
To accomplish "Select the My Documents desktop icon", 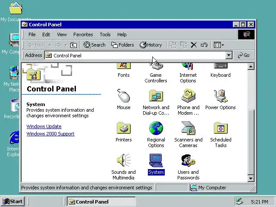I will (16, 12).
